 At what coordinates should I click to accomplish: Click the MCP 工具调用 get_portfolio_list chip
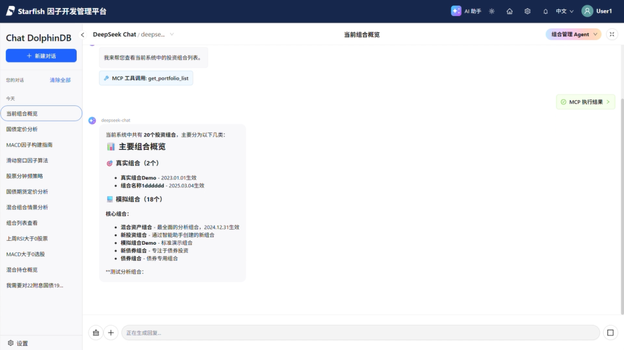point(146,78)
